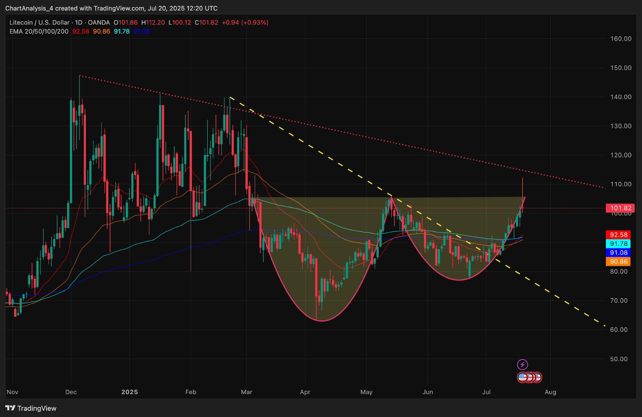This screenshot has height=417, width=642.
Task: Click the cyan 91.78 EMA legend value
Action: click(x=122, y=31)
